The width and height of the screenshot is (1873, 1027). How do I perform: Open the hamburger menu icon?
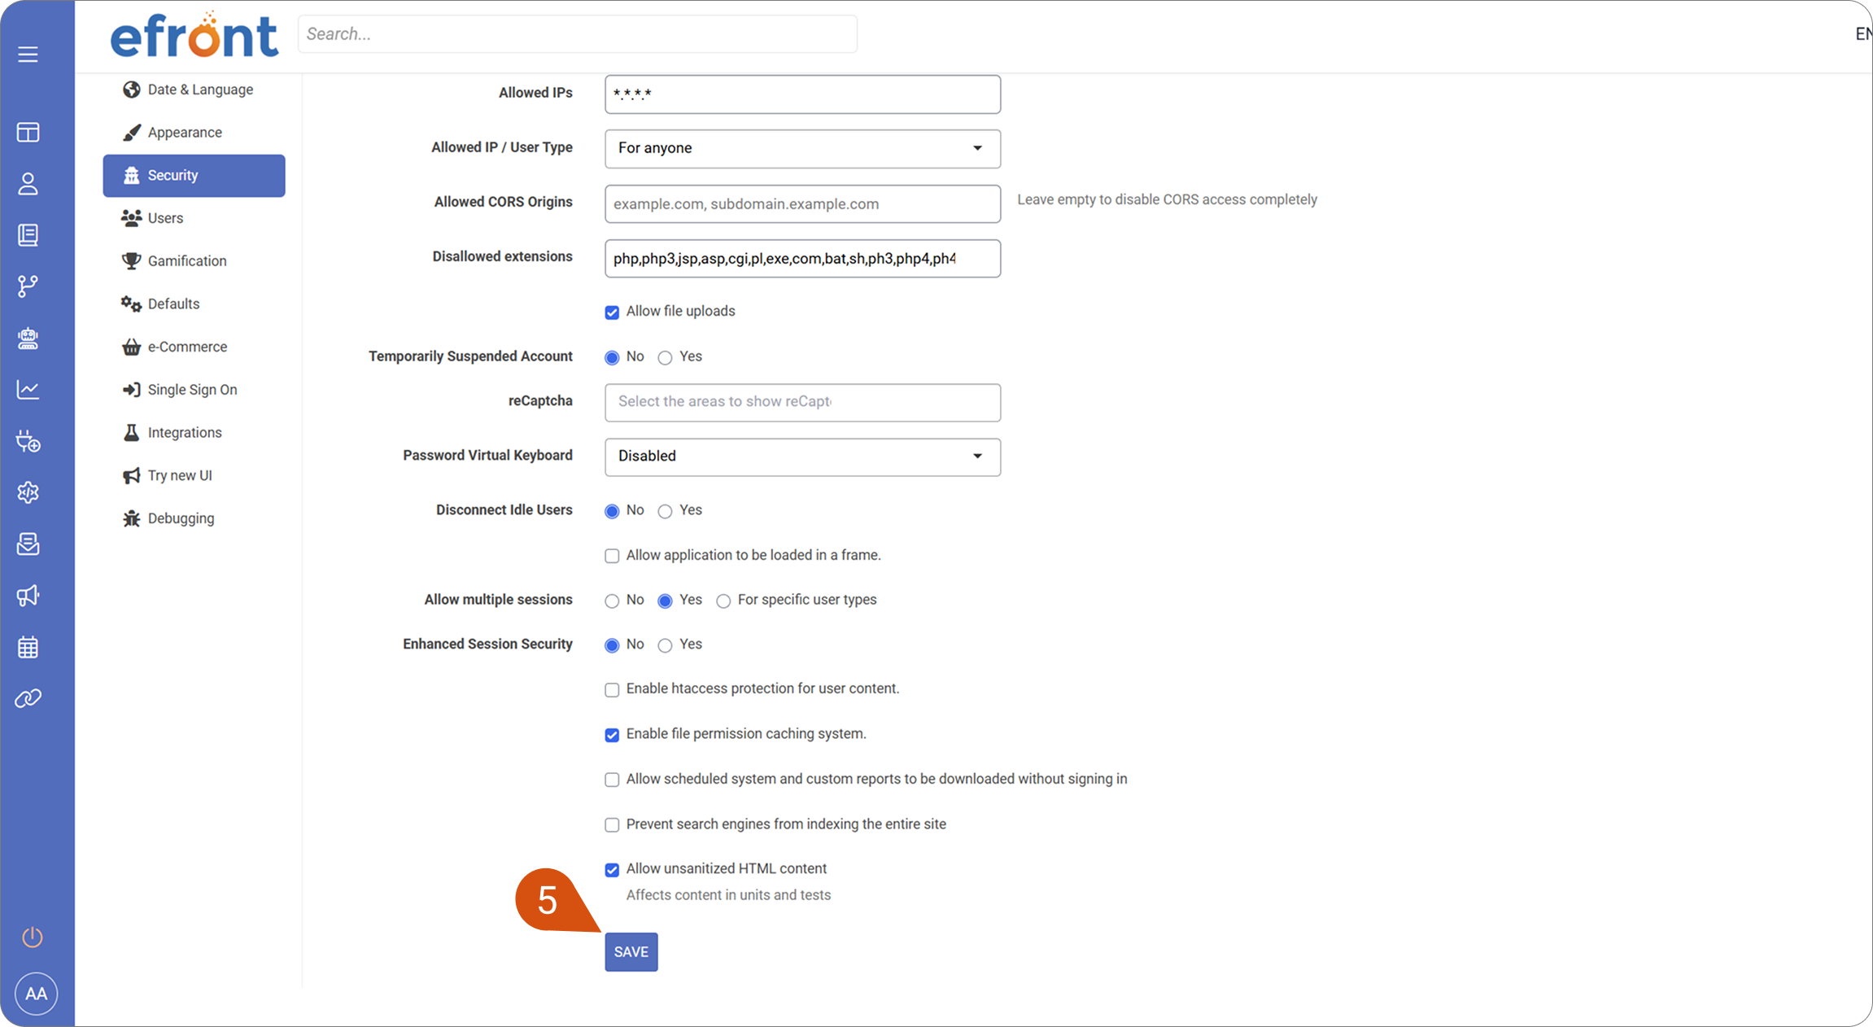(28, 55)
